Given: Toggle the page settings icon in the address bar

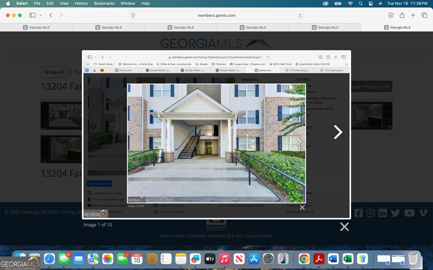Looking at the screenshot, I should 133,15.
